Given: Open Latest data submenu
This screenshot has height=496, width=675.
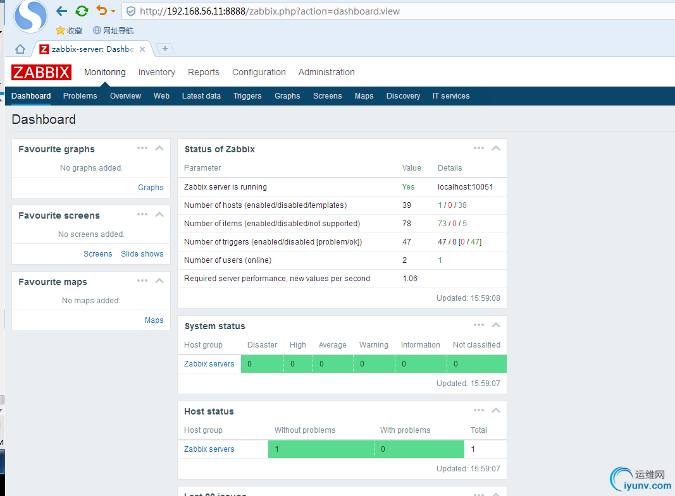Looking at the screenshot, I should [x=201, y=96].
